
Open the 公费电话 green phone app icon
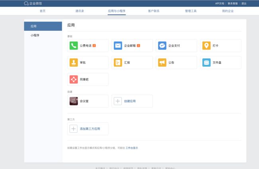point(74,46)
